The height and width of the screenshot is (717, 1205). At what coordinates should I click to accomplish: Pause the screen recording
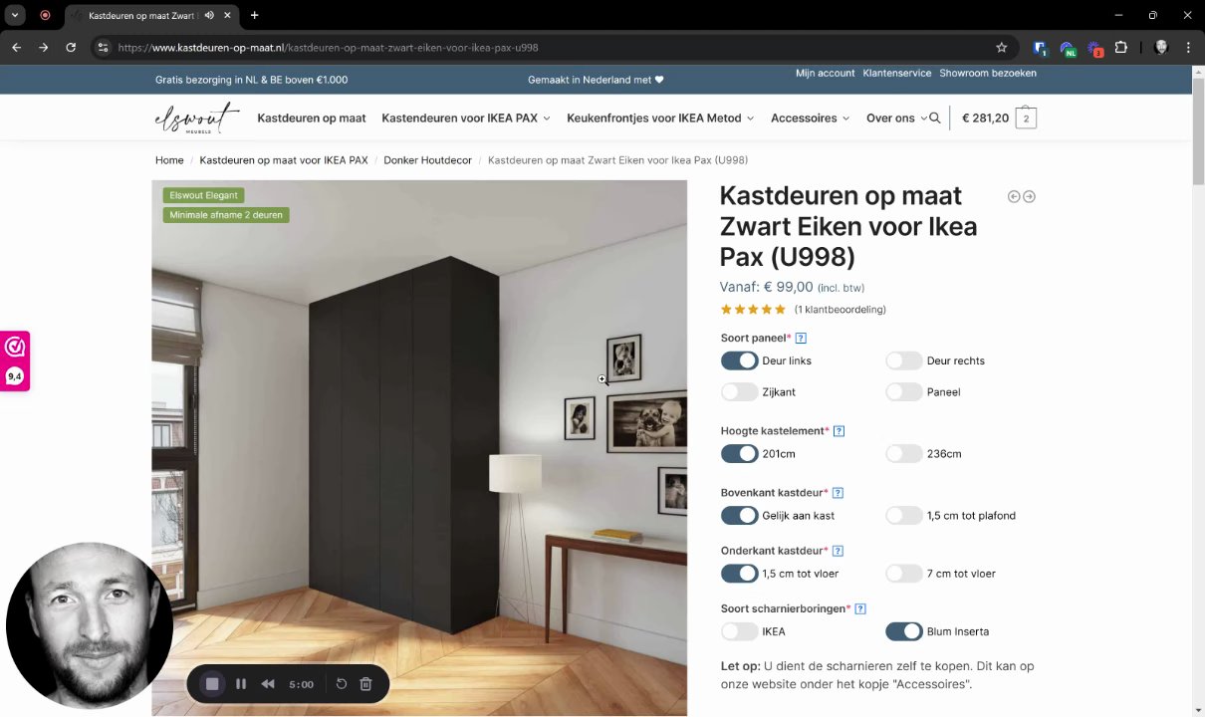pos(241,684)
